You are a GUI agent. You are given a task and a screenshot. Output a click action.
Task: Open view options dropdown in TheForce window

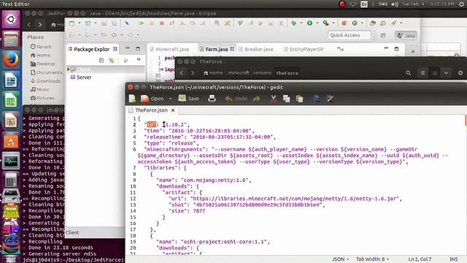[x=446, y=73]
